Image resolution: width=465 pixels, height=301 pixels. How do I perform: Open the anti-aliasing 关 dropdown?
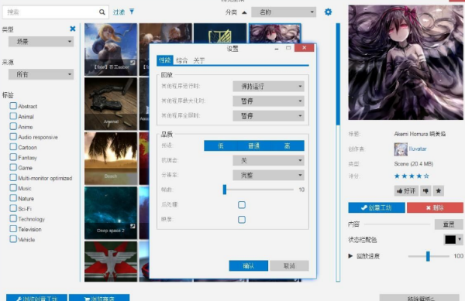[x=268, y=160]
